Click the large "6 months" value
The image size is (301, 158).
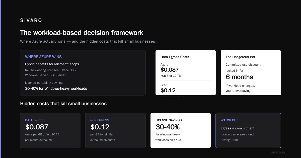(239, 77)
